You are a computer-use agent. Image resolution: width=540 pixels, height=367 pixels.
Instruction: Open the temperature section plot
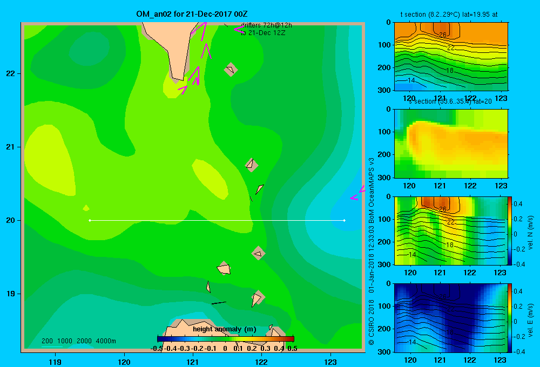click(451, 57)
